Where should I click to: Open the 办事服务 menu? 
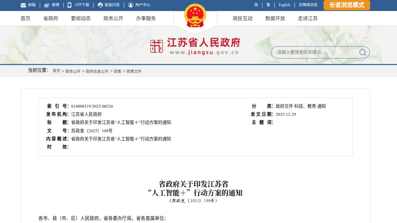pyautogui.click(x=146, y=18)
